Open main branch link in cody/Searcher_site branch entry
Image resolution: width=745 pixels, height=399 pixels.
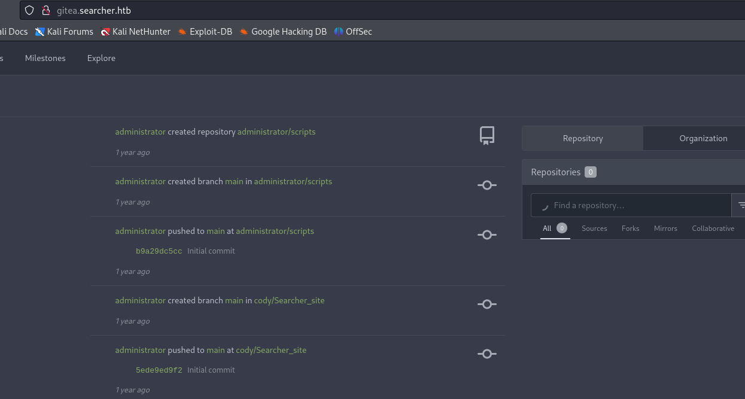click(234, 300)
